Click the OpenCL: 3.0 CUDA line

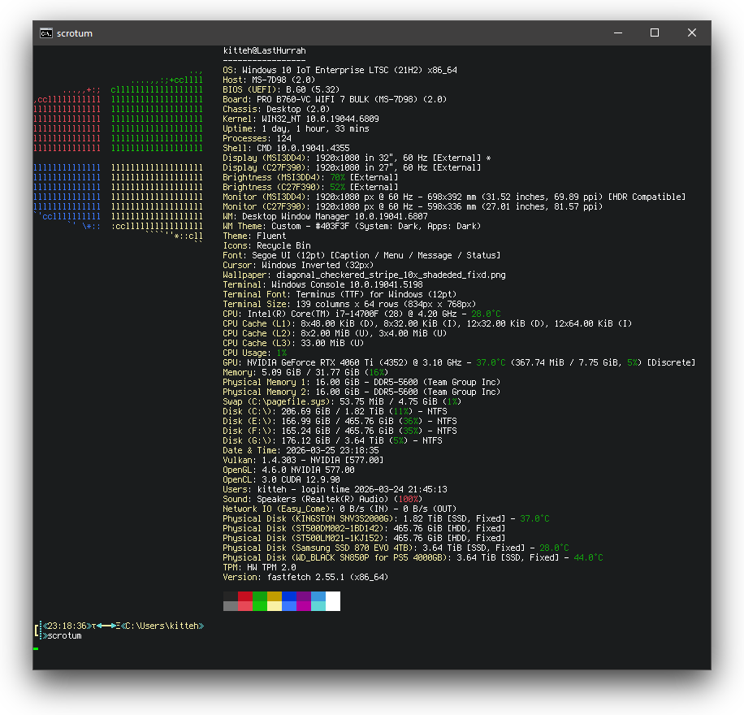pos(281,479)
